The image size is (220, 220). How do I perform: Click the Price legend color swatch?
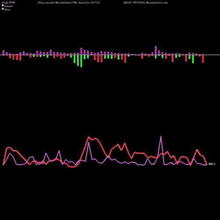pos(3,9)
